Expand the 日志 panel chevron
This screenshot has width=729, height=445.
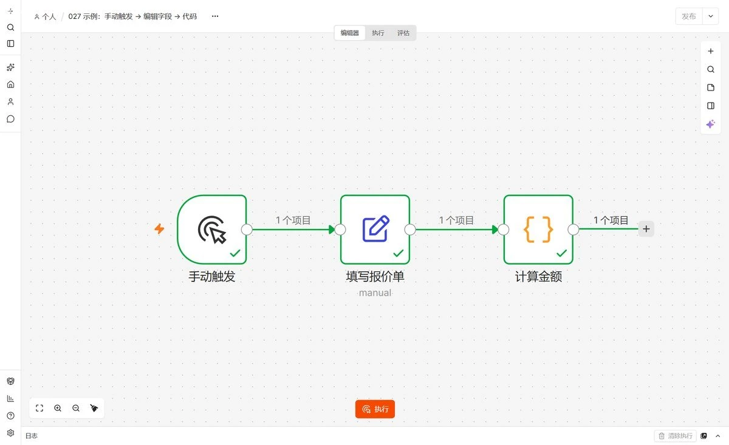(x=717, y=436)
